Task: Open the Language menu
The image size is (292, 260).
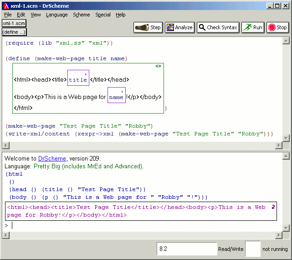Action: 57,15
